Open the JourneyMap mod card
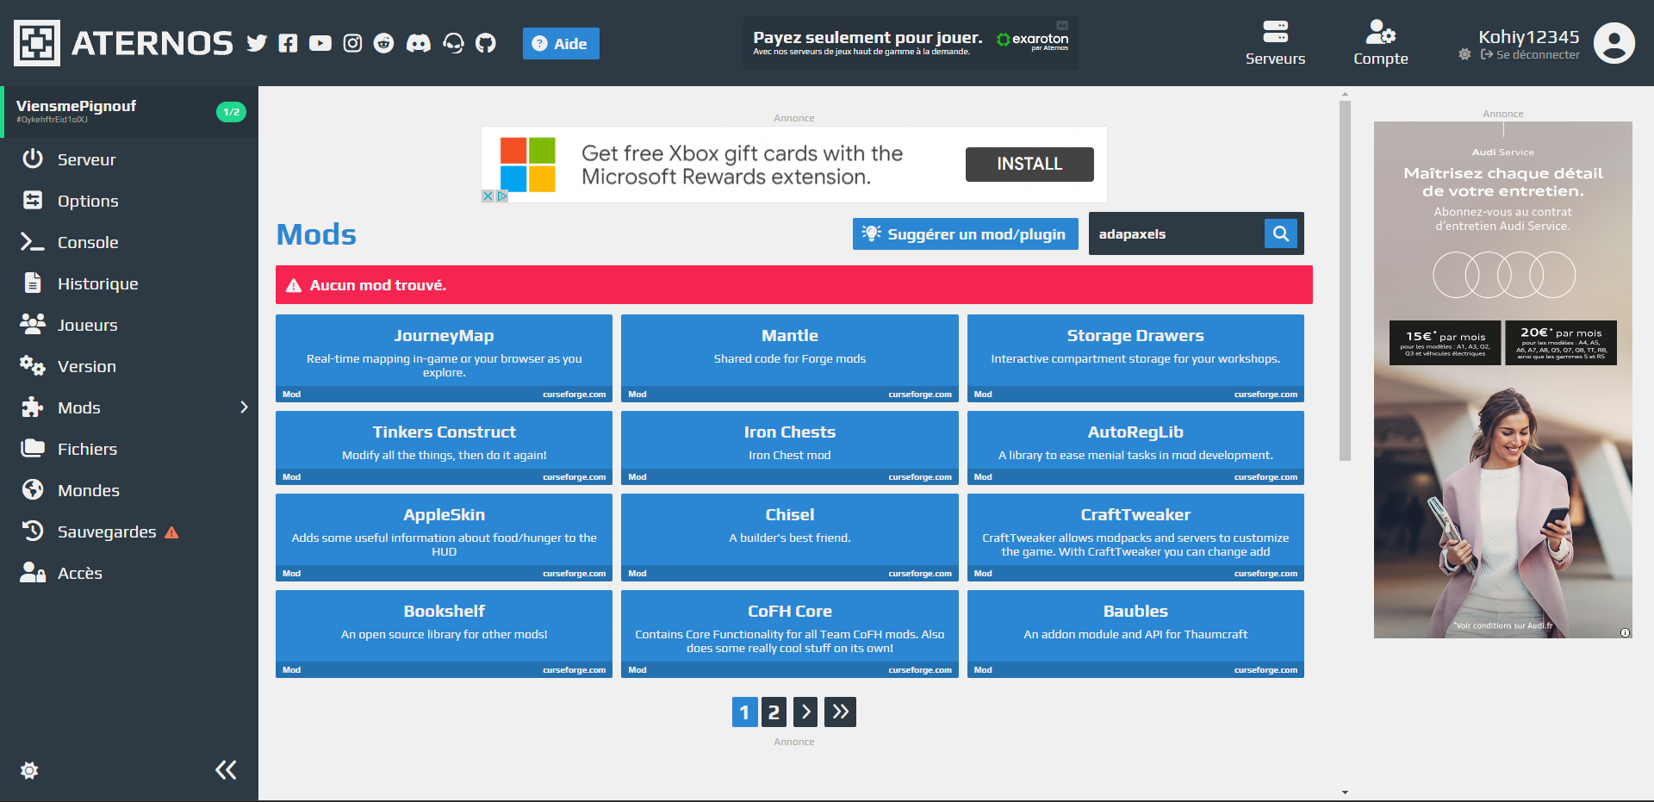The height and width of the screenshot is (802, 1654). (444, 357)
